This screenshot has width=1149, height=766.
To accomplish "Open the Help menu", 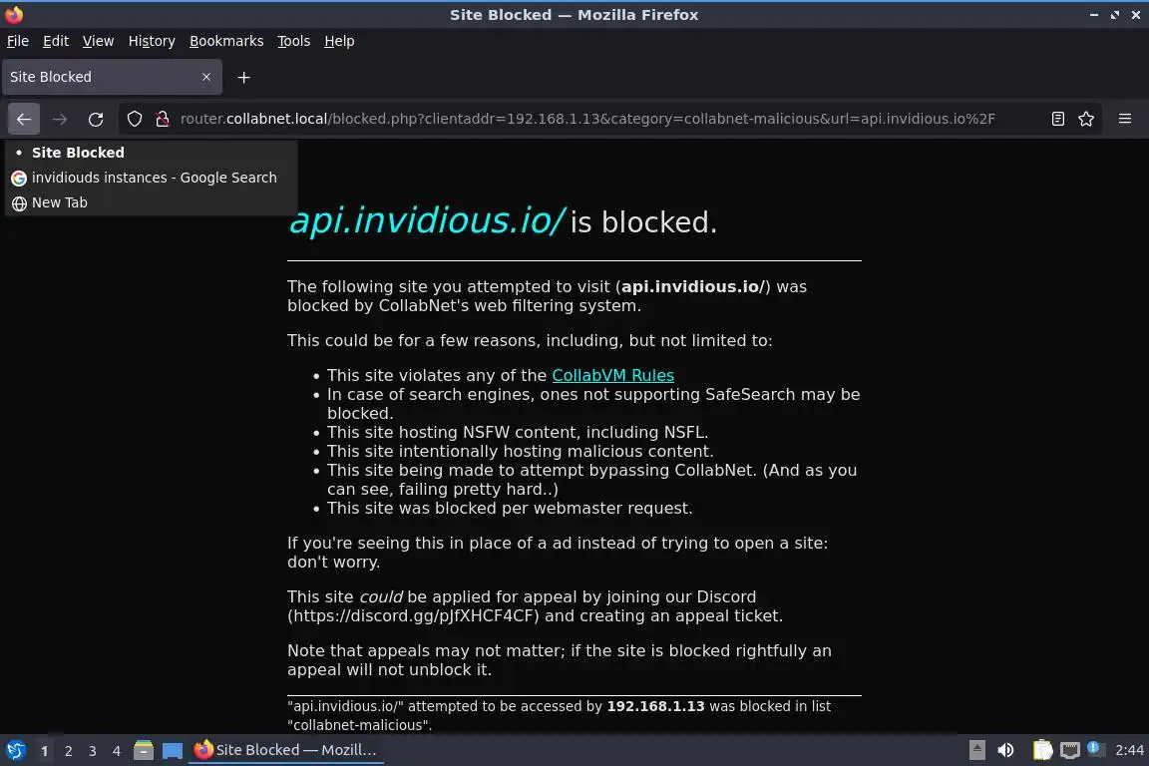I will [x=339, y=41].
